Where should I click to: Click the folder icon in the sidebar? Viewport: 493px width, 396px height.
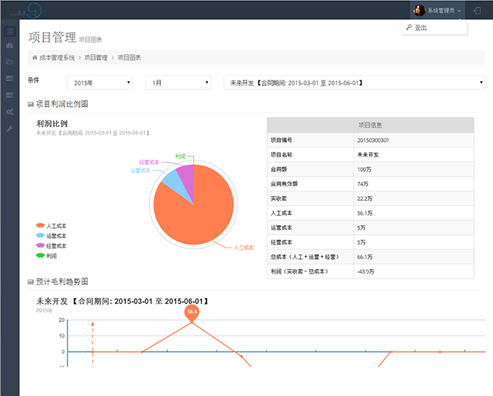tap(9, 62)
